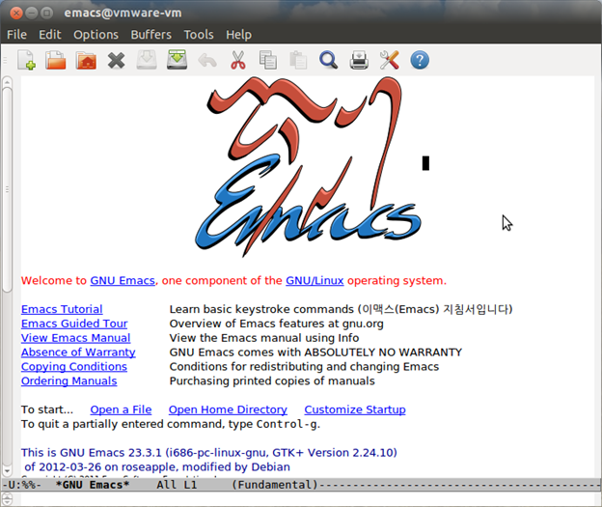Click the minimize window button
The width and height of the screenshot is (602, 507).
point(32,14)
